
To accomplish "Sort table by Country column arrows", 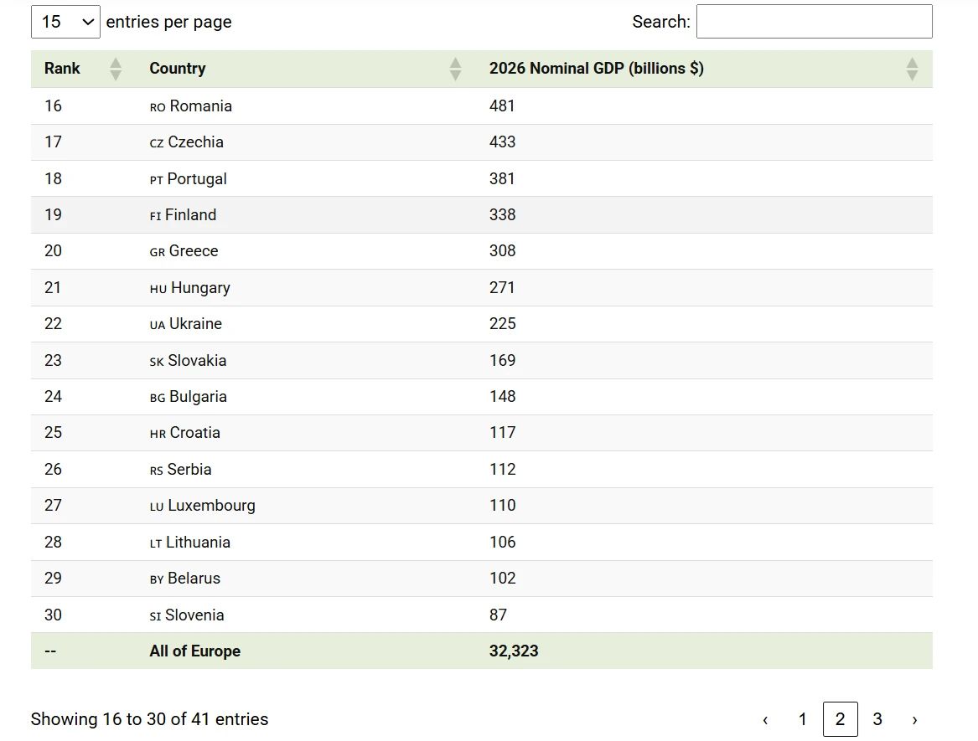I will (455, 69).
